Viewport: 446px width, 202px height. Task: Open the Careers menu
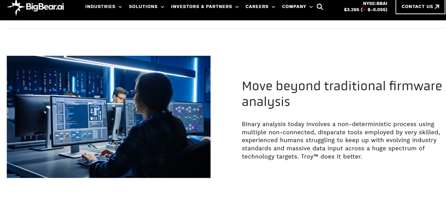(257, 7)
